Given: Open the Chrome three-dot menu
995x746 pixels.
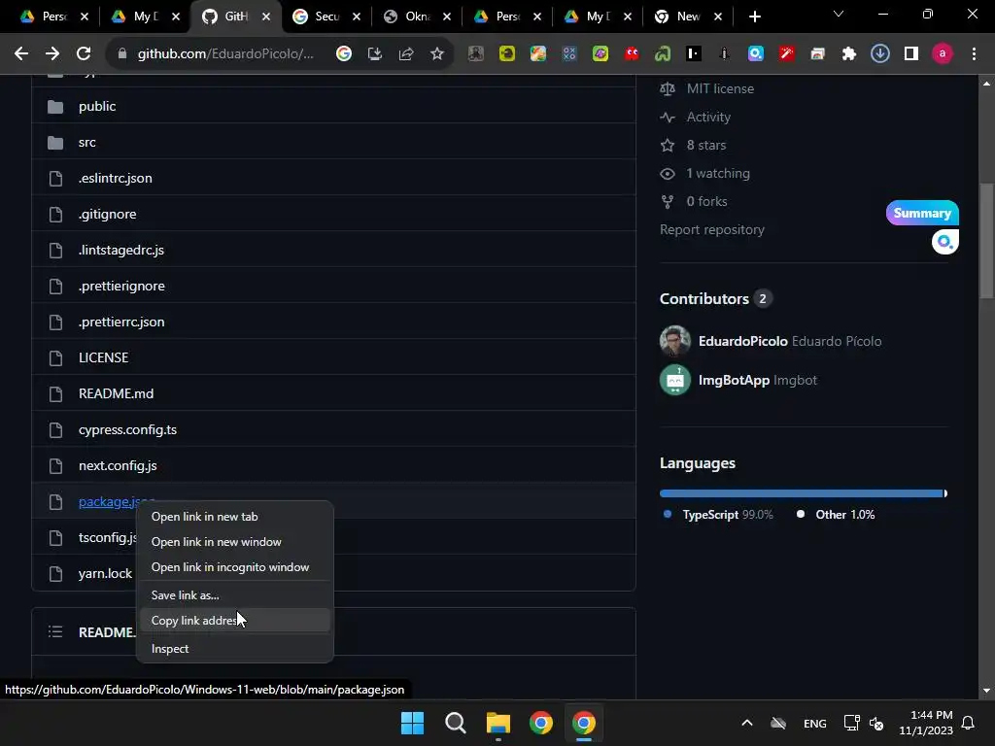Looking at the screenshot, I should [974, 54].
